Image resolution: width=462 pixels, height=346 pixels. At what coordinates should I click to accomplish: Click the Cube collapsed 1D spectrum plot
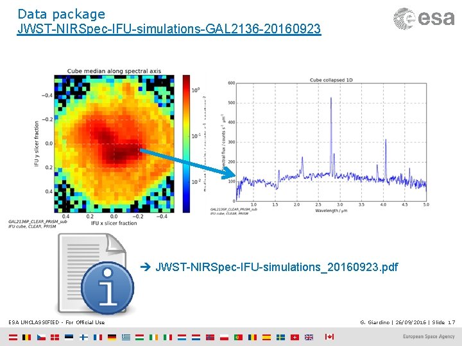(x=331, y=142)
